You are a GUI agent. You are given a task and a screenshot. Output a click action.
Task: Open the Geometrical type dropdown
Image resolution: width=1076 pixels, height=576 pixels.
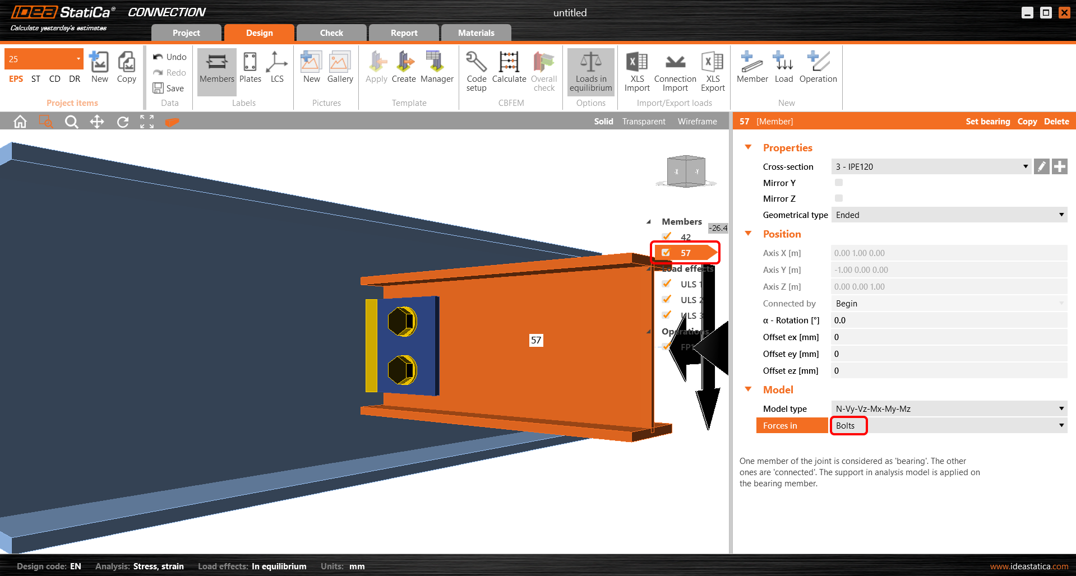point(949,215)
